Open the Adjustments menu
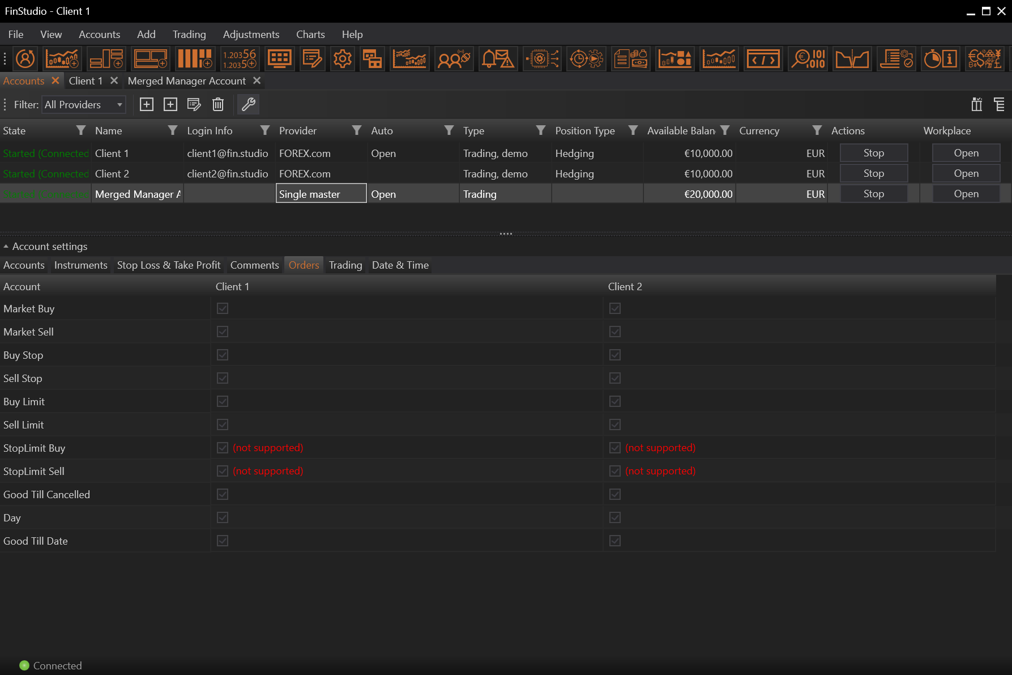The width and height of the screenshot is (1012, 675). pyautogui.click(x=251, y=35)
